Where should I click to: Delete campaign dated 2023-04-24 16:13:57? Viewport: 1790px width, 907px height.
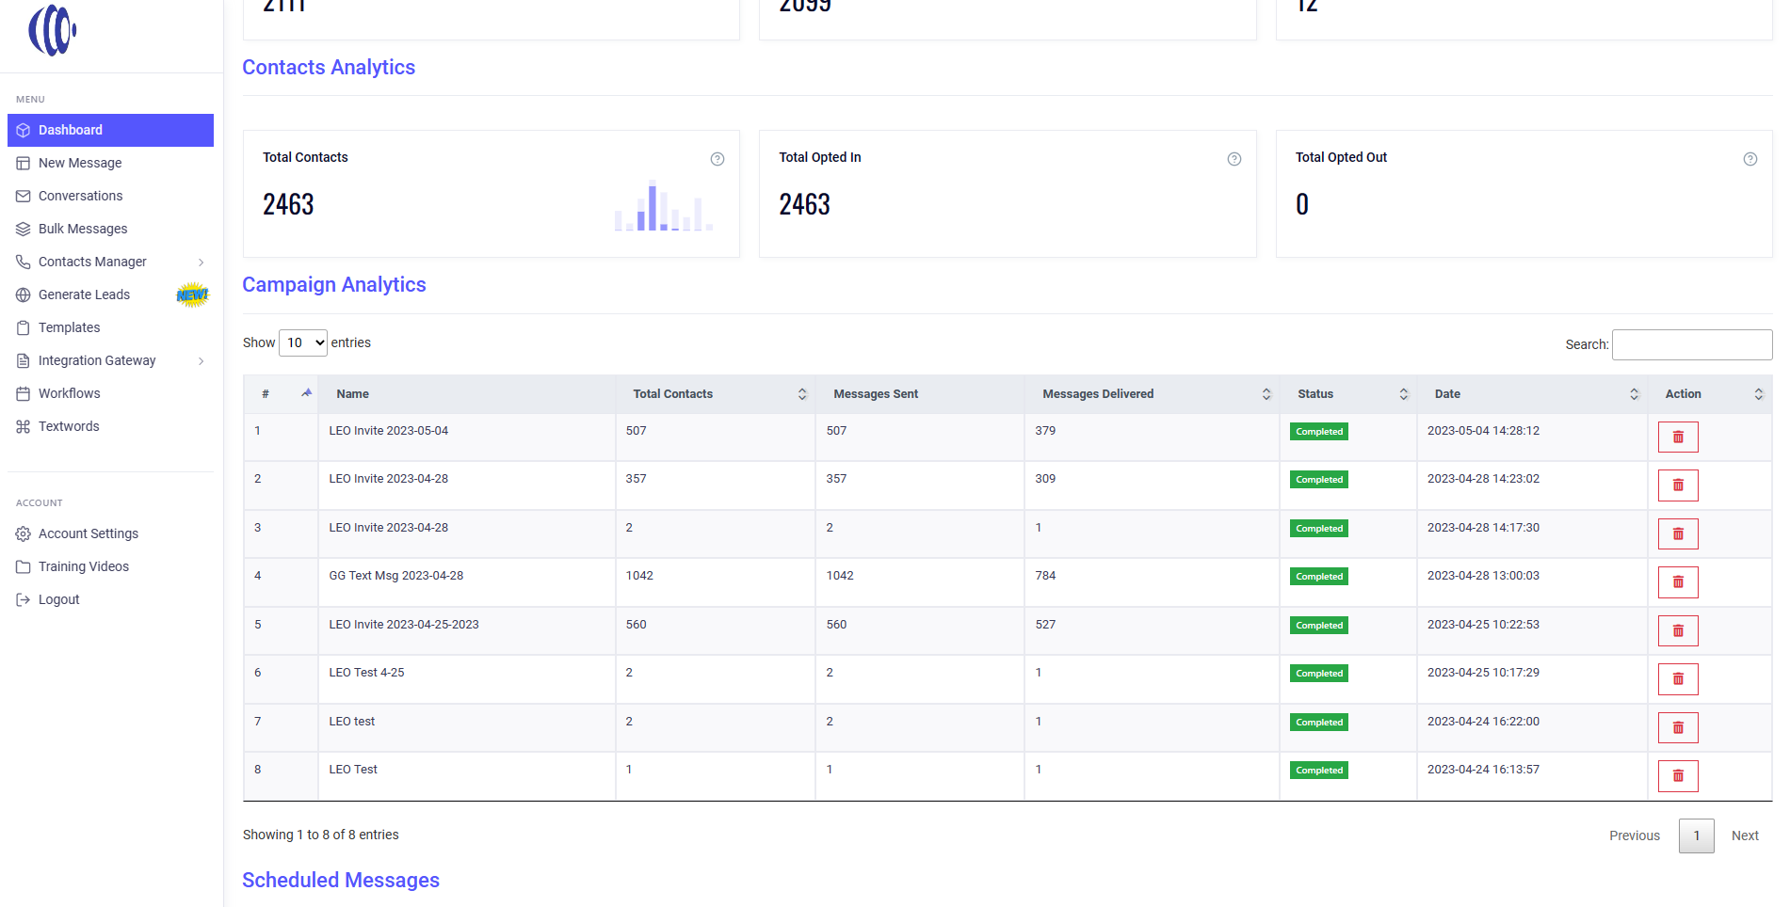pos(1677,776)
